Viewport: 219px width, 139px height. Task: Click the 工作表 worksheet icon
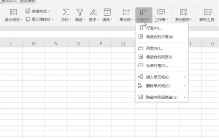(161, 12)
